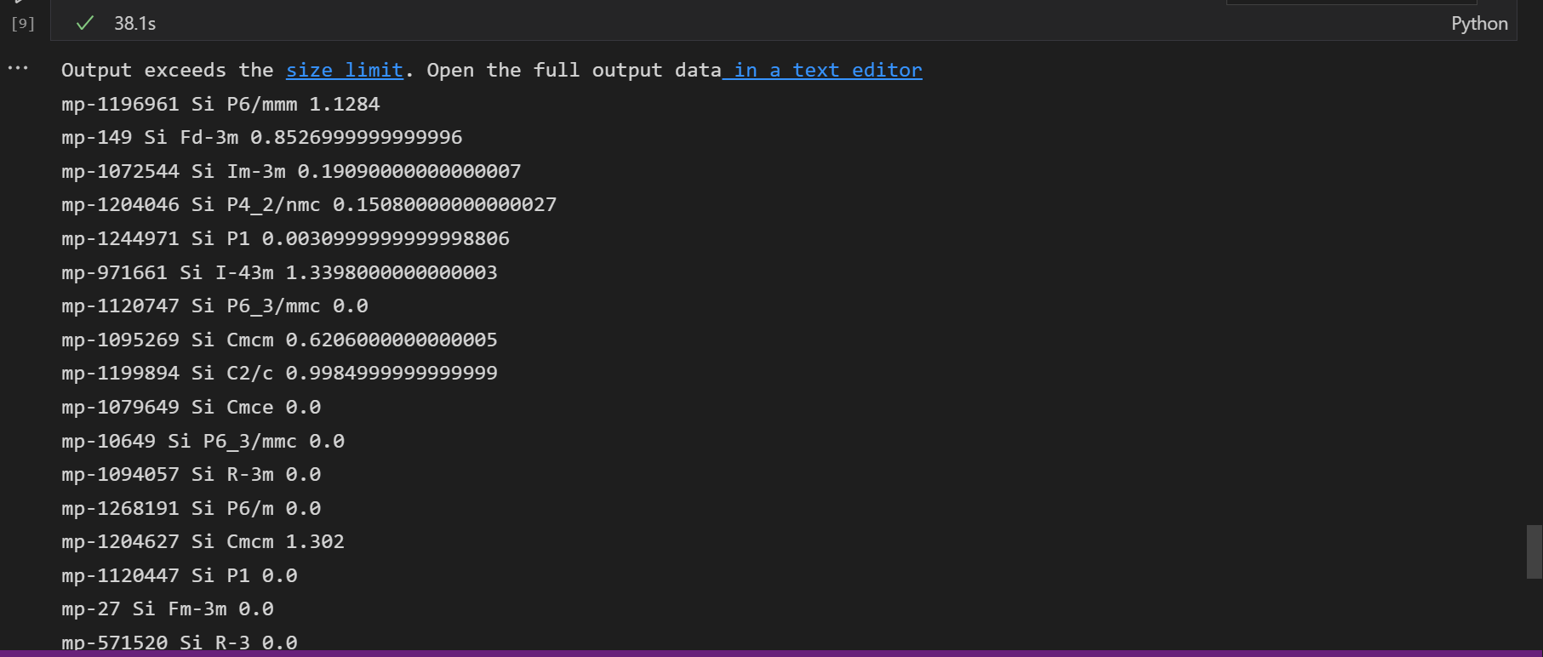Click the mp-1204627 Si Cmcm 1.302 line
Image resolution: width=1543 pixels, height=657 pixels.
click(x=203, y=541)
